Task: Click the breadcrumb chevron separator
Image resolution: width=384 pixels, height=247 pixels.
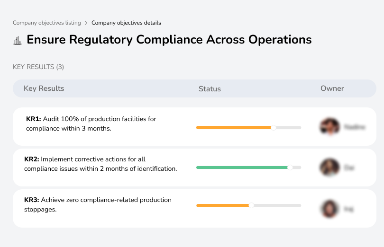Action: coord(86,23)
